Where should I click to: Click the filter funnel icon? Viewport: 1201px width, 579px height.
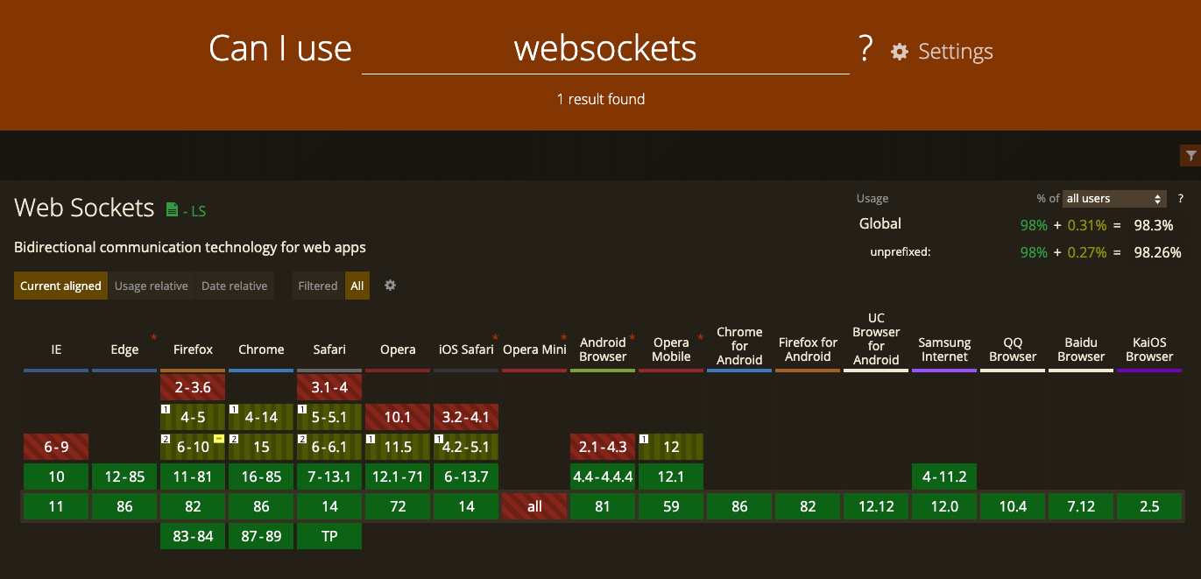[x=1190, y=156]
